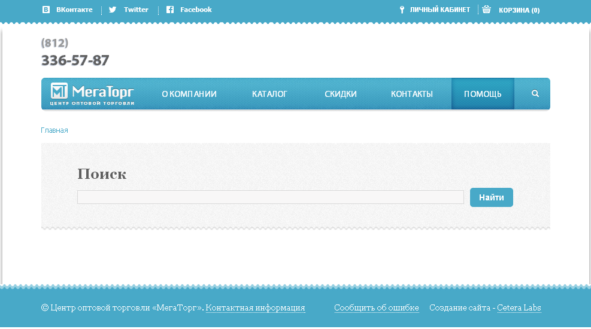Click the Facebook logo icon
The width and height of the screenshot is (591, 329).
click(x=170, y=10)
